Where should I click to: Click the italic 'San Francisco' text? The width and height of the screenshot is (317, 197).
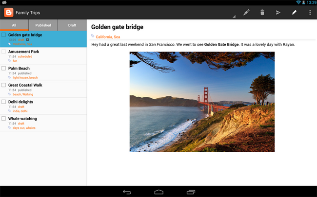pyautogui.click(x=161, y=44)
